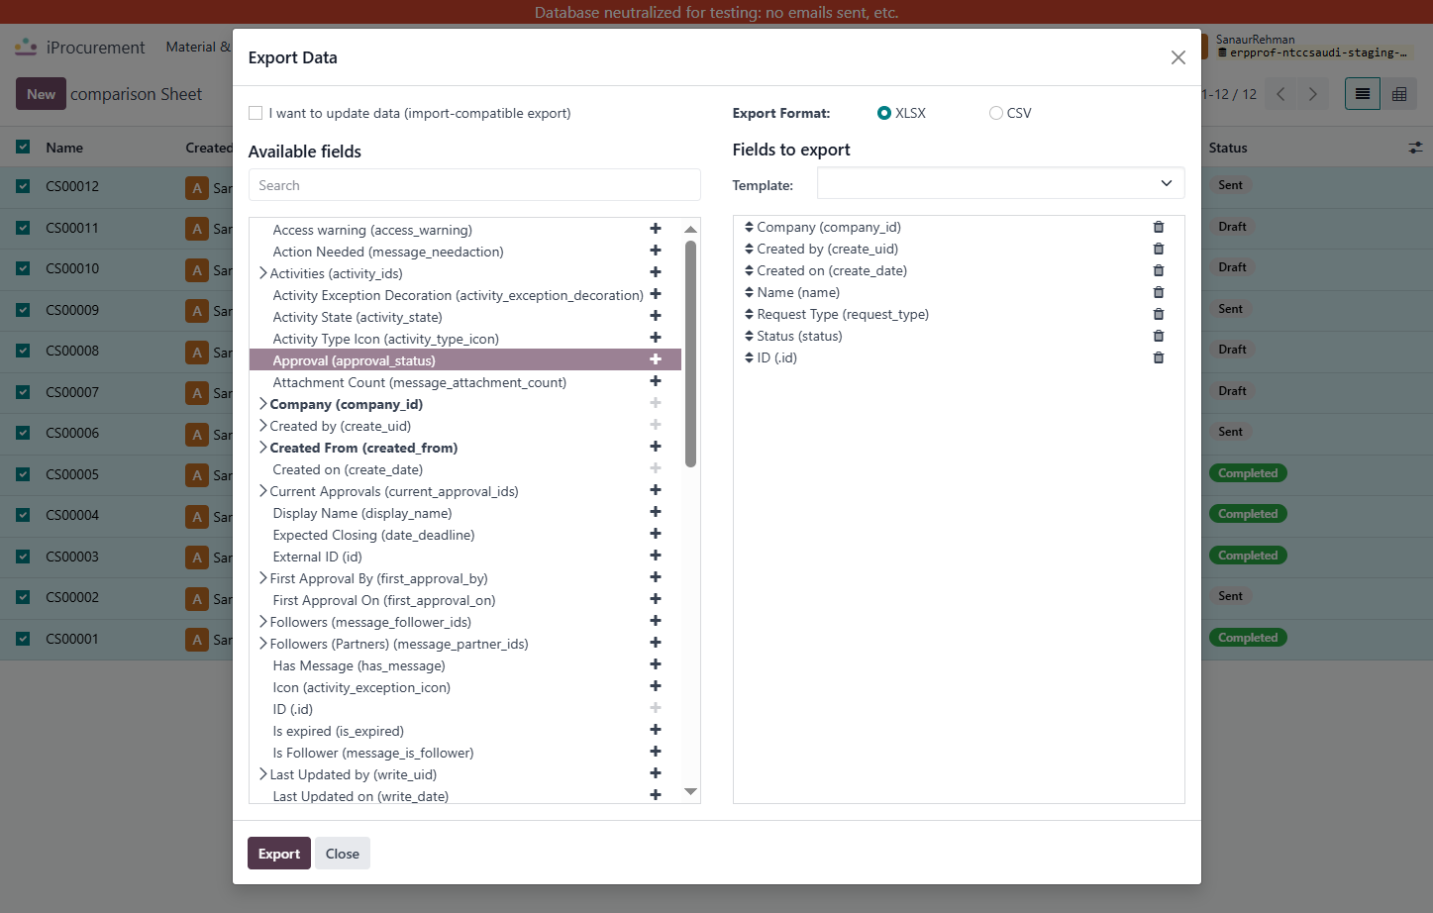Add Has Message field using plus icon
This screenshot has height=913, width=1433.
[655, 664]
